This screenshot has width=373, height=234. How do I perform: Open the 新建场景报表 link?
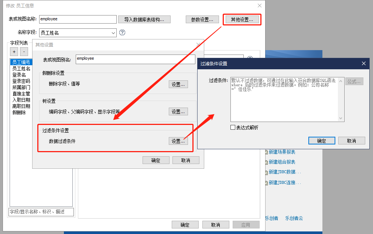282,152
